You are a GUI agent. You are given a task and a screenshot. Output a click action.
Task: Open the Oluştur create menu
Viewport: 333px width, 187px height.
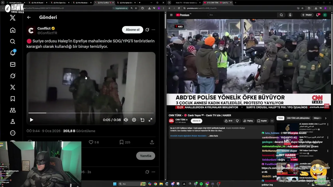pos(307,15)
